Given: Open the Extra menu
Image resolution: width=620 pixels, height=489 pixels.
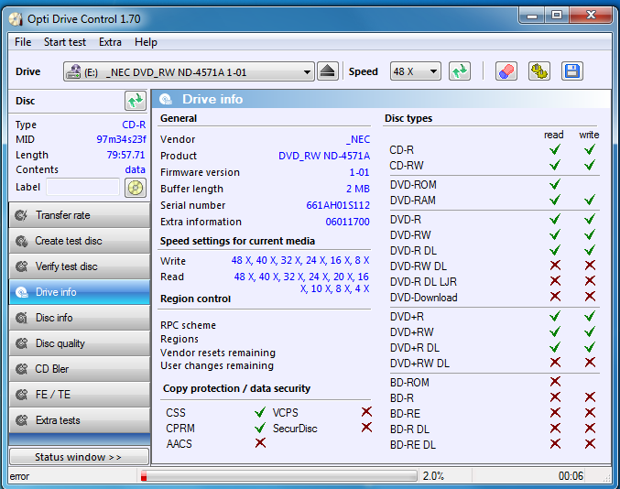Looking at the screenshot, I should (x=110, y=42).
